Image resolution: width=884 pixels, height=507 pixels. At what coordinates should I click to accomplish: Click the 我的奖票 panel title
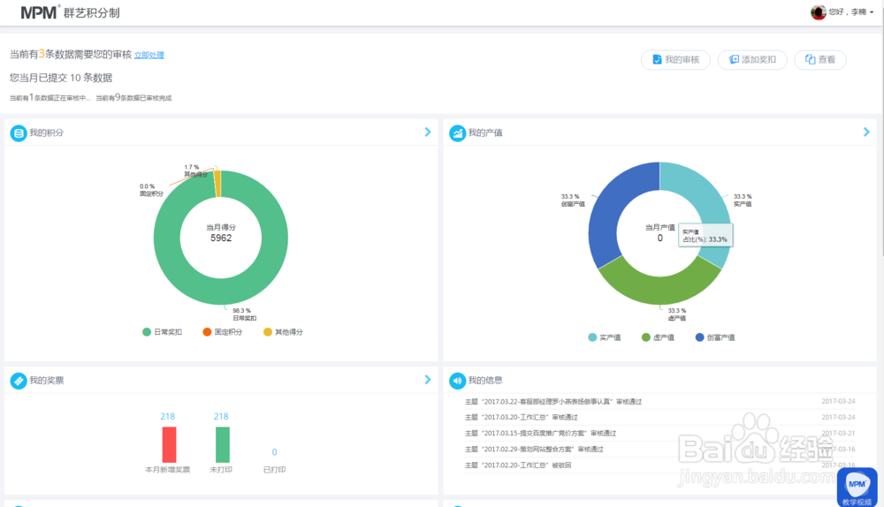coord(46,381)
